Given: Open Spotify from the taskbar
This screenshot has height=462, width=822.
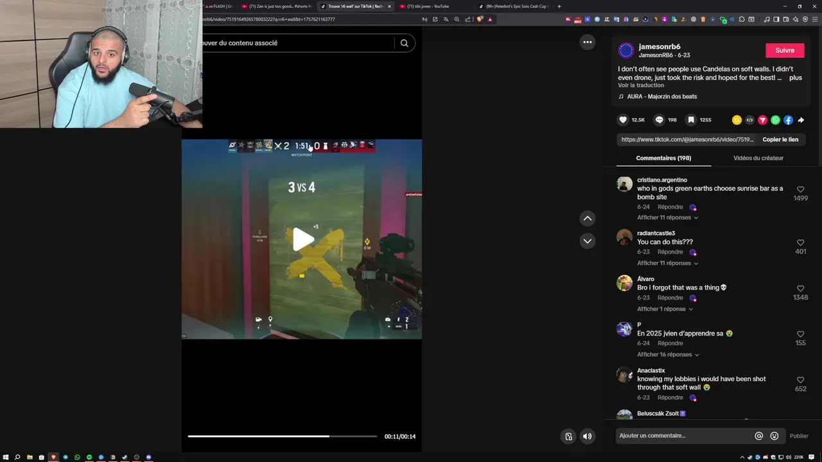Looking at the screenshot, I should pos(89,458).
